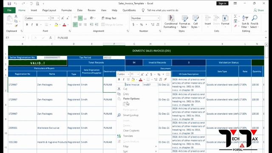Collapse the ribbon with the chevron
This screenshot has width=272, height=153.
pos(266,31)
